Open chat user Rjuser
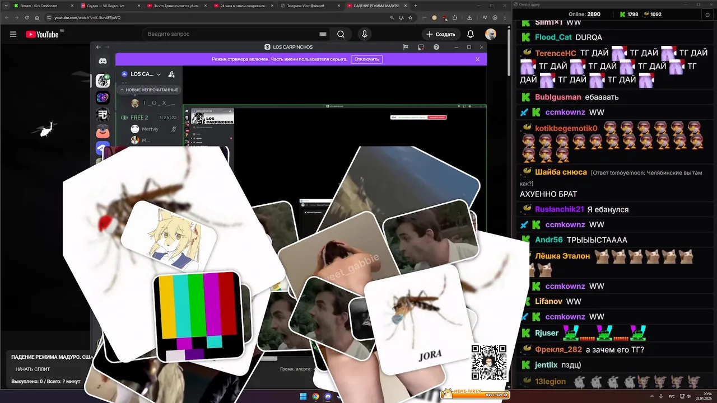The height and width of the screenshot is (403, 717). [547, 333]
